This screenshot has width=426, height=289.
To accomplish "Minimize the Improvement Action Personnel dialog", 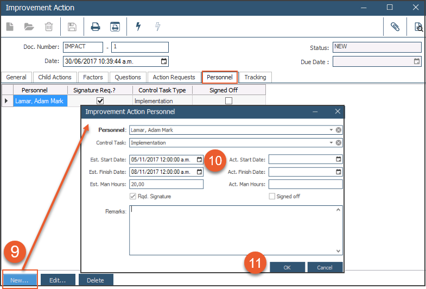I will pos(315,112).
